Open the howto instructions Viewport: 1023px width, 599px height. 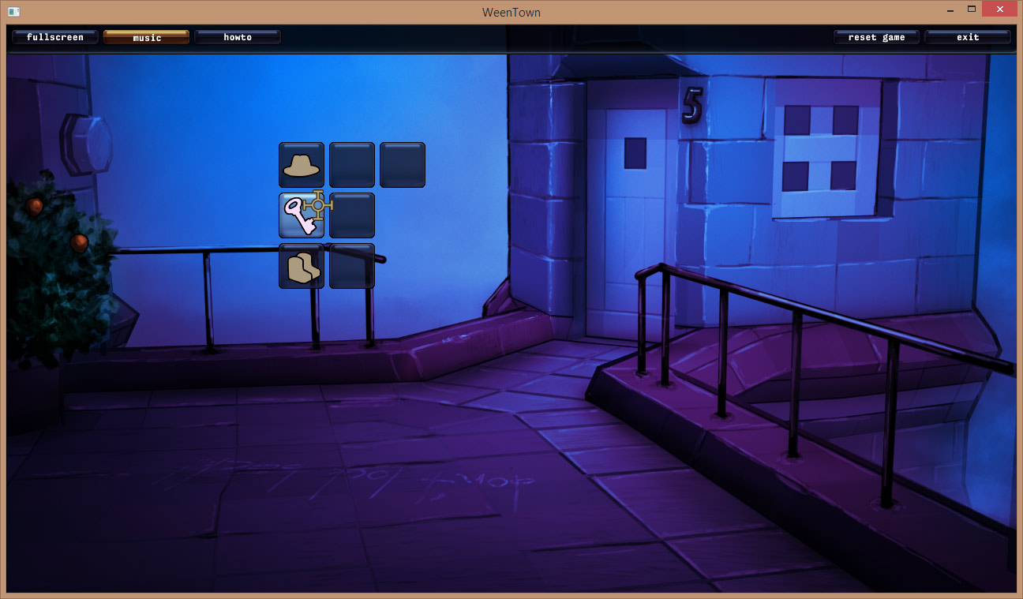point(238,37)
